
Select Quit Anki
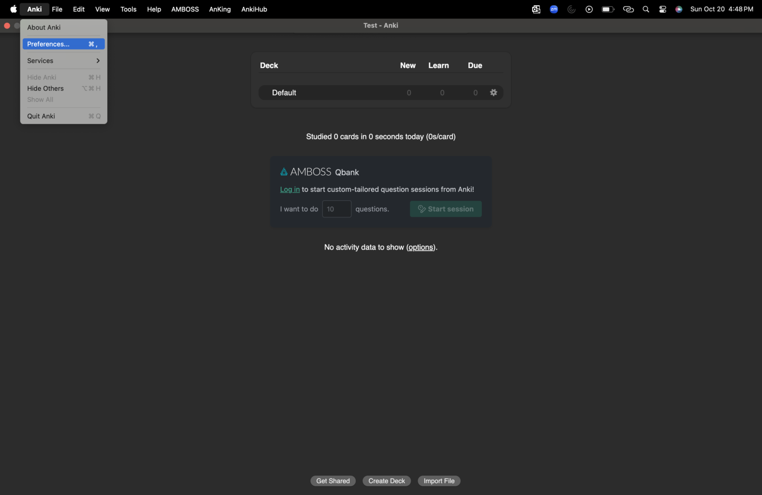63,116
